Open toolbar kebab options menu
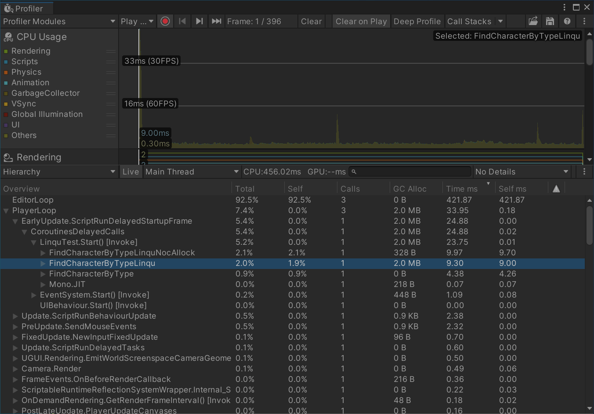Image resolution: width=594 pixels, height=414 pixels. [584, 21]
